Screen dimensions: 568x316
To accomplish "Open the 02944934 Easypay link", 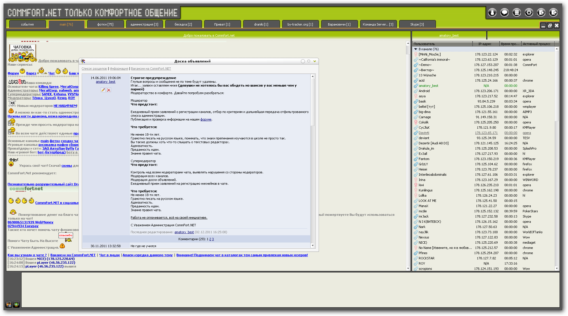I will pos(23,226).
